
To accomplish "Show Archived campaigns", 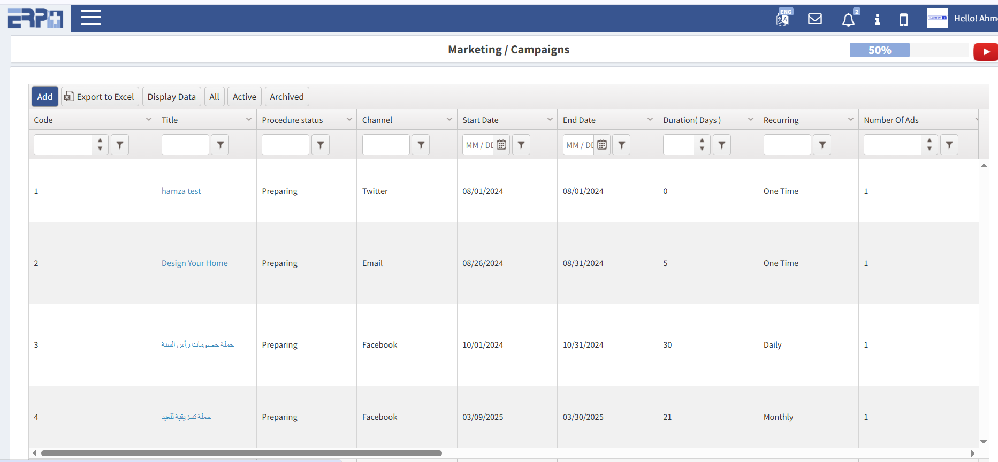I will click(x=286, y=97).
